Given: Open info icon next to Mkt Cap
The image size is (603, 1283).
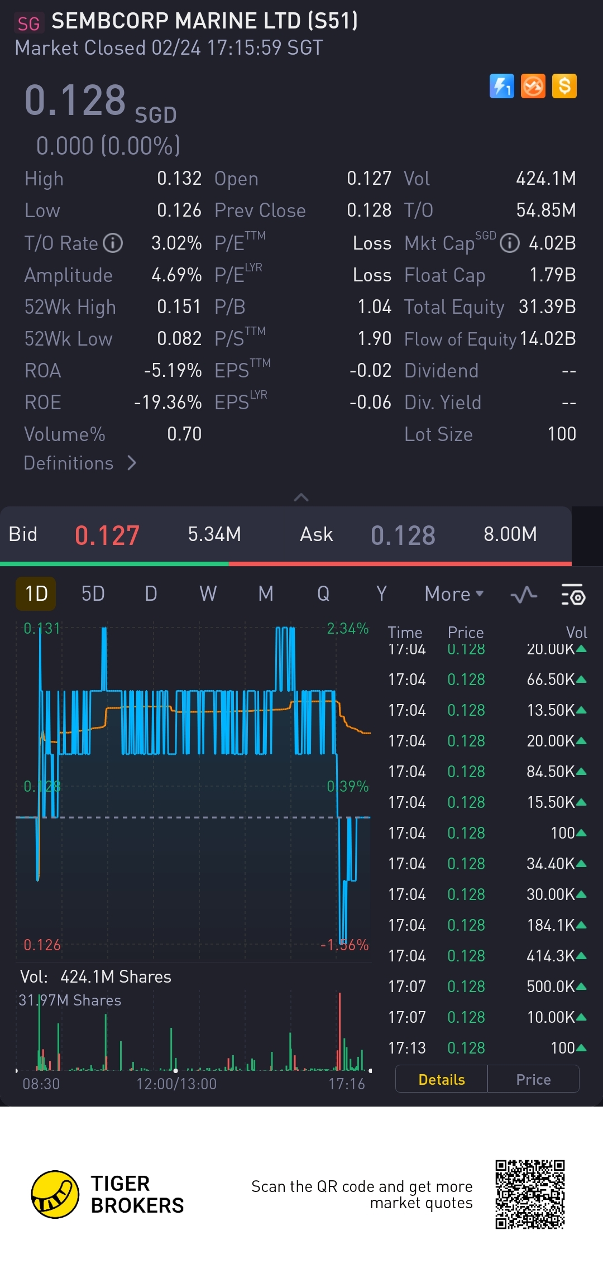Looking at the screenshot, I should (x=509, y=243).
